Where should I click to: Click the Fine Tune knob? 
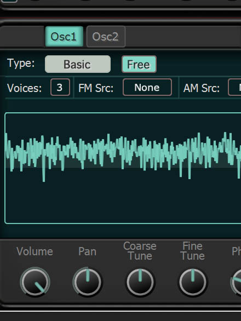(x=193, y=282)
